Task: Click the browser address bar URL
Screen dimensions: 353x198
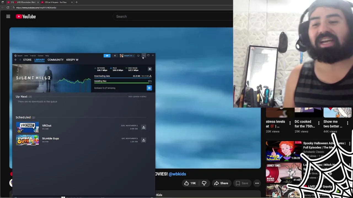Action: coord(36,8)
